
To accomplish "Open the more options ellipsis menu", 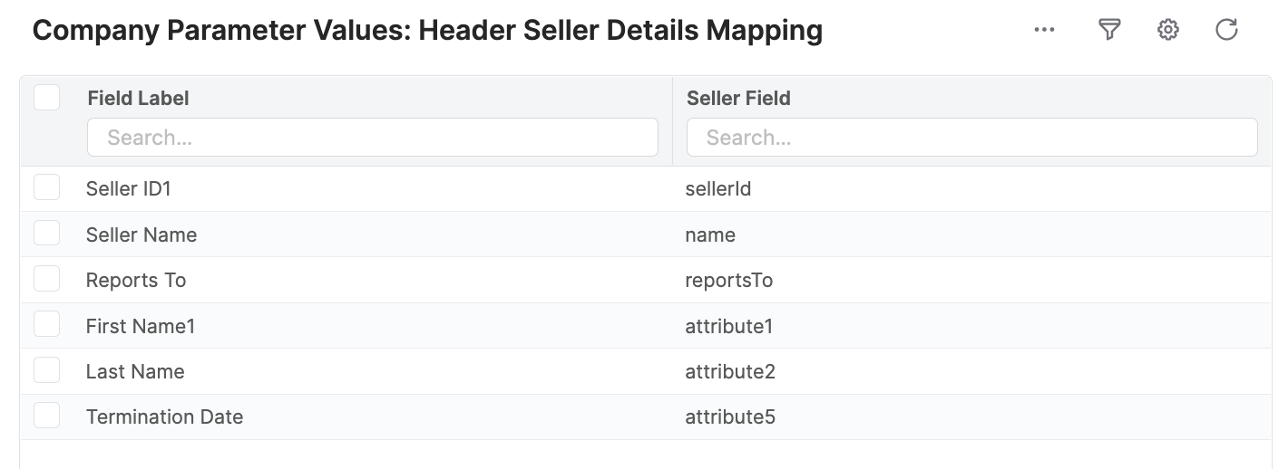I will pyautogui.click(x=1044, y=30).
